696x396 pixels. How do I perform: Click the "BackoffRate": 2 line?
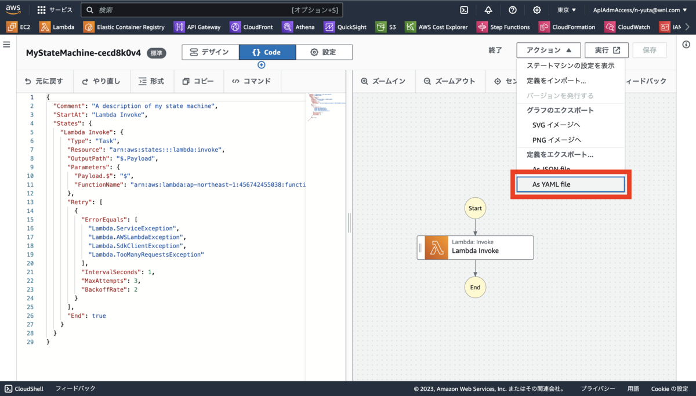[x=109, y=289]
